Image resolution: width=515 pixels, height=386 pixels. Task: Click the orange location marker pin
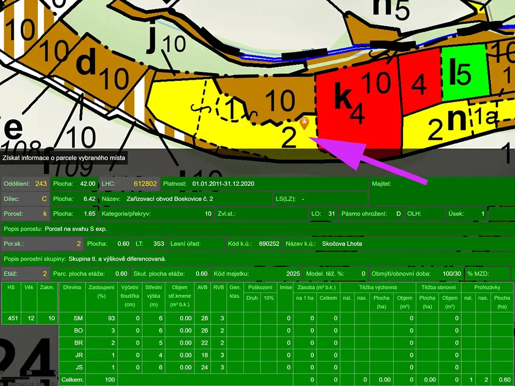pyautogui.click(x=304, y=122)
